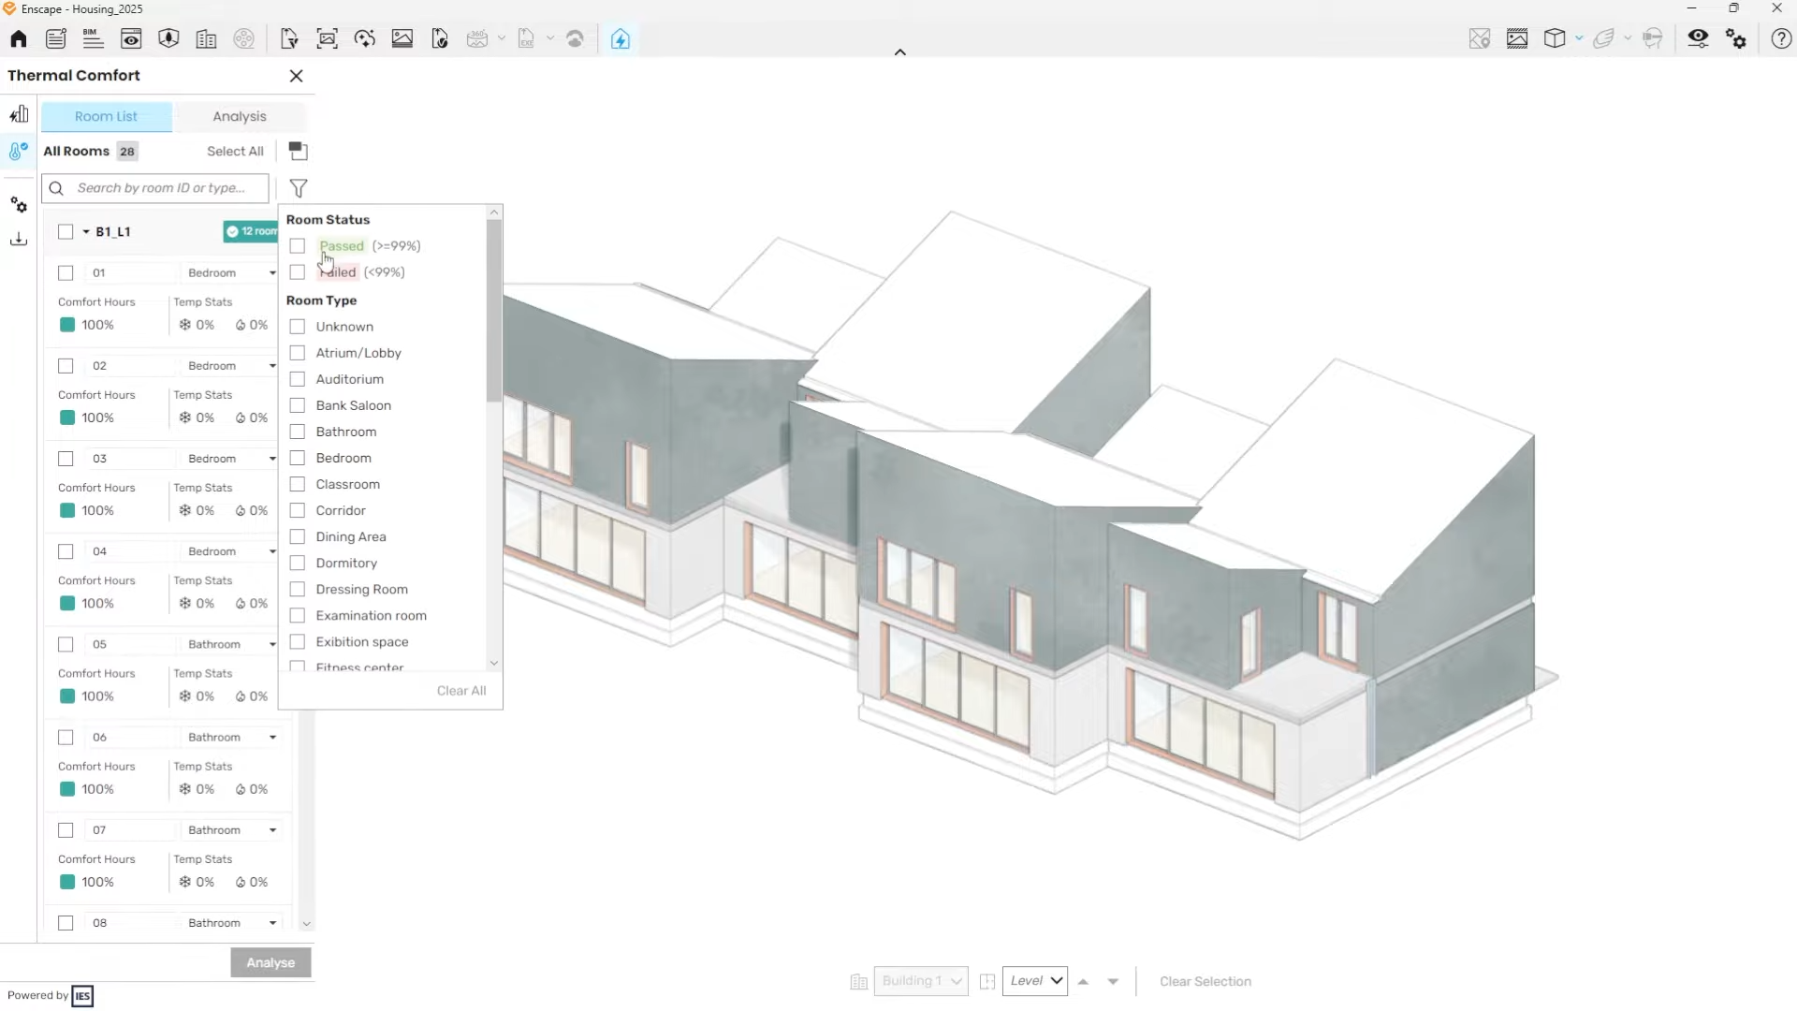Check the Bedroom room type filter
This screenshot has width=1797, height=1011.
coord(298,459)
